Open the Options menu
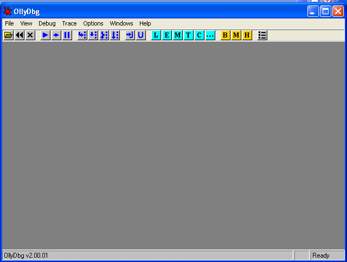 coord(93,23)
